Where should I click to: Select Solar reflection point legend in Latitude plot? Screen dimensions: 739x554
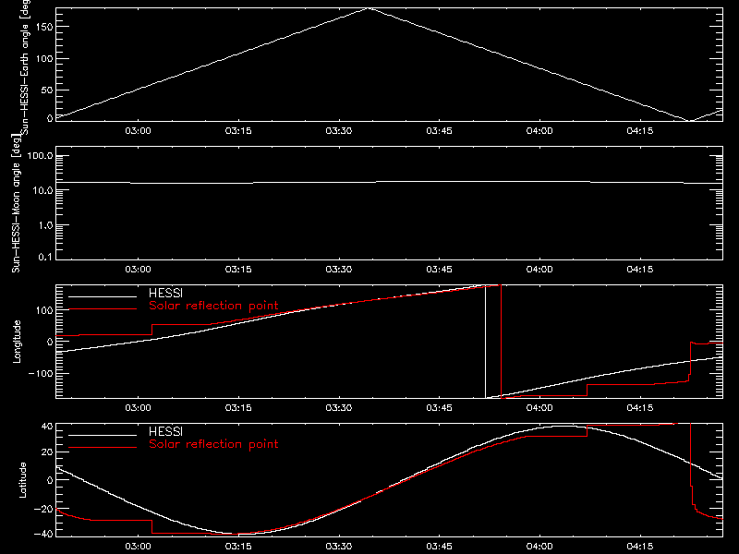213,444
